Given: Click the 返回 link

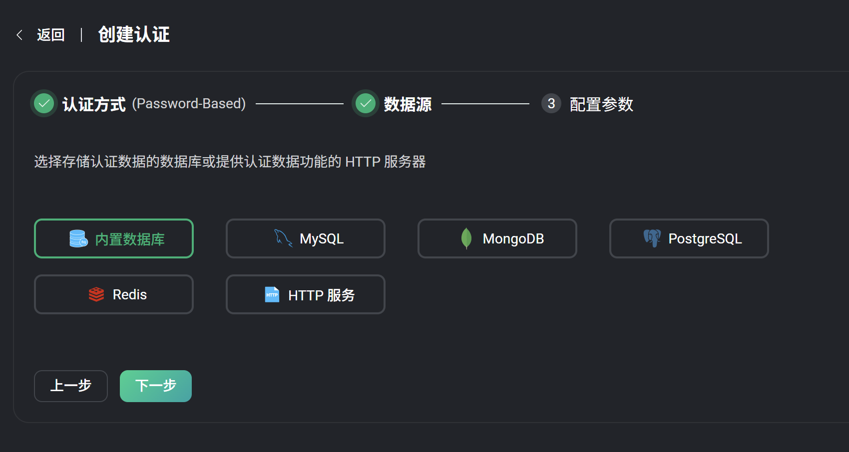Looking at the screenshot, I should 51,35.
